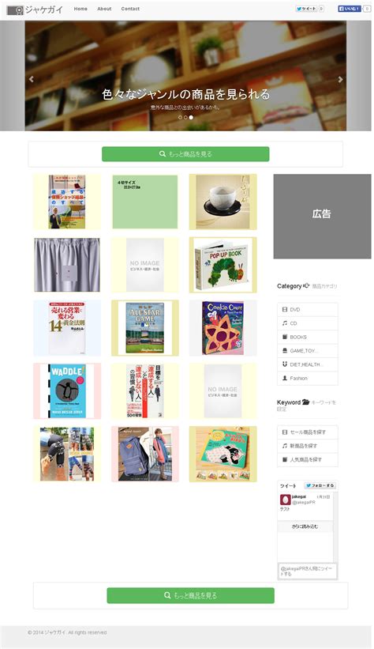Image resolution: width=374 pixels, height=649 pixels.
Task: Select the BOOKS category
Action: (x=308, y=337)
